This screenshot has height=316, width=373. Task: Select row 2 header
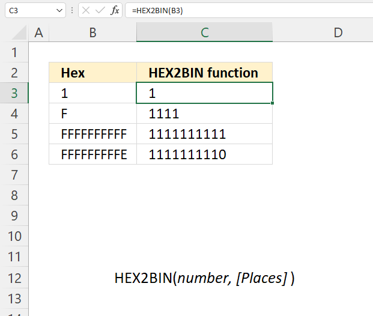point(14,73)
